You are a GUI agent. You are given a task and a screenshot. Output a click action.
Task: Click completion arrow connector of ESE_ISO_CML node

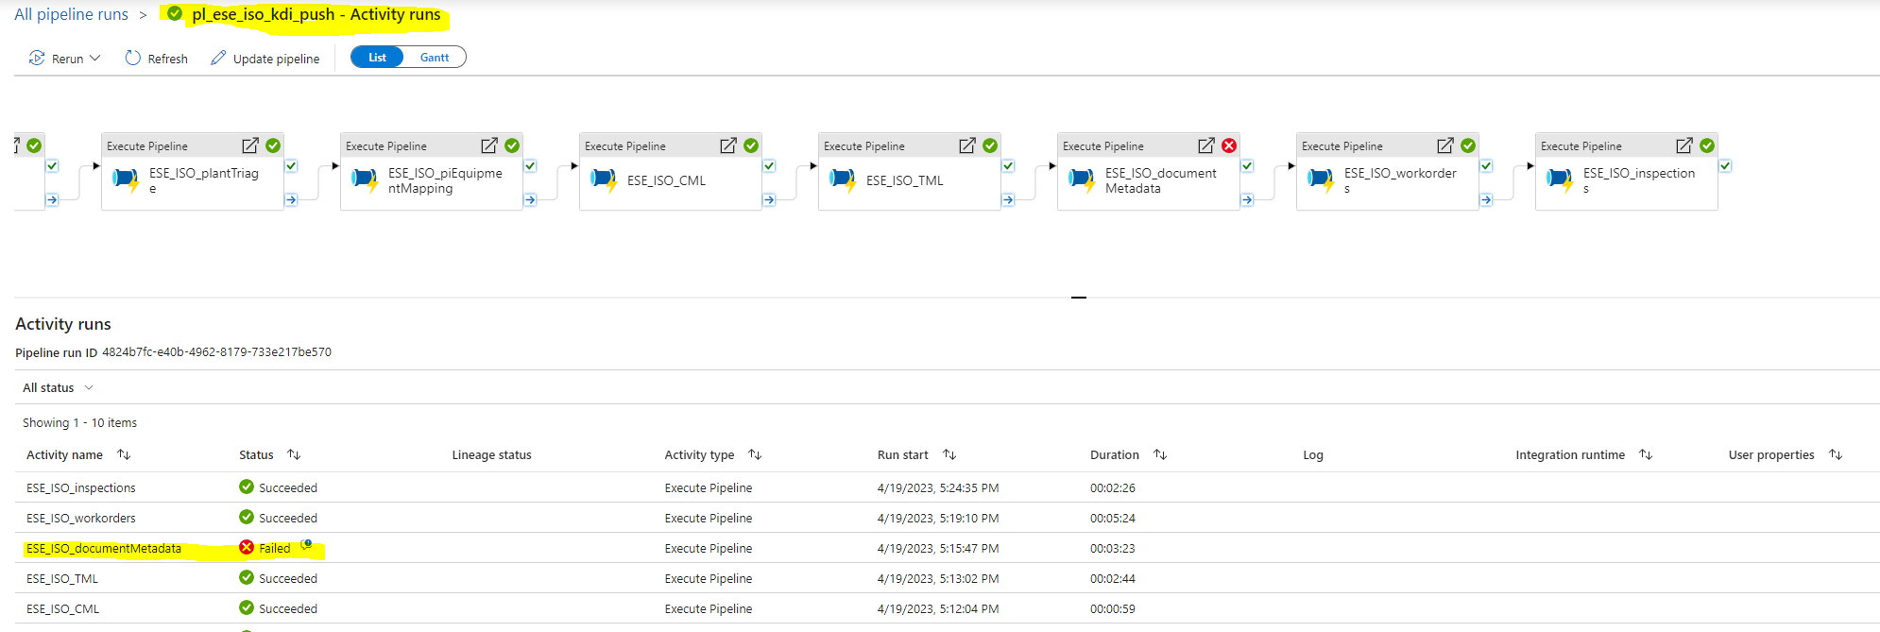769,200
